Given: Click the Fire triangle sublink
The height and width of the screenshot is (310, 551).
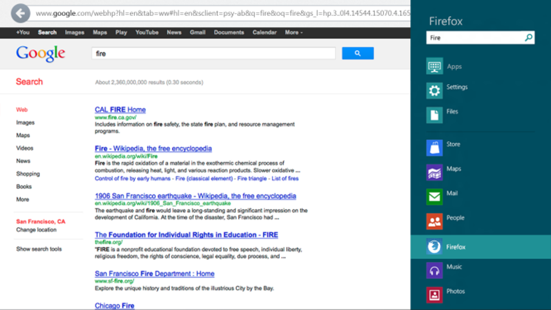Looking at the screenshot, I should pyautogui.click(x=252, y=179).
